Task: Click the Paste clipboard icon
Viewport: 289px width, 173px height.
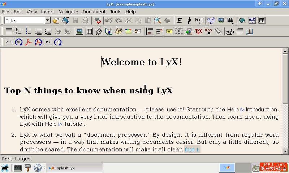Action: (148, 21)
